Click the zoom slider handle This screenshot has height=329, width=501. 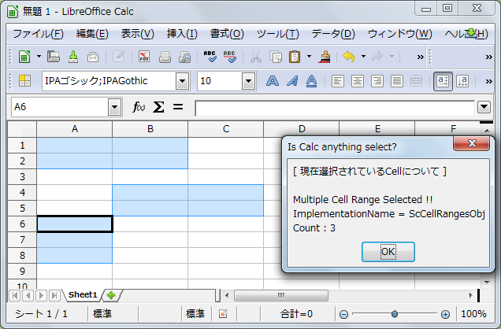tap(395, 314)
